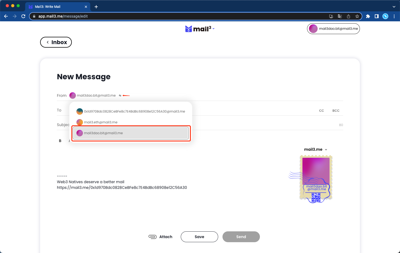Click the switch sender address icon
The image size is (400, 253).
pos(120,96)
